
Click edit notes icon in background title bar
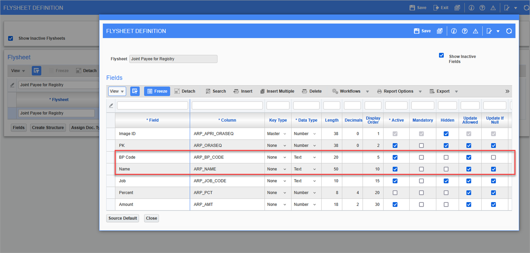click(507, 8)
